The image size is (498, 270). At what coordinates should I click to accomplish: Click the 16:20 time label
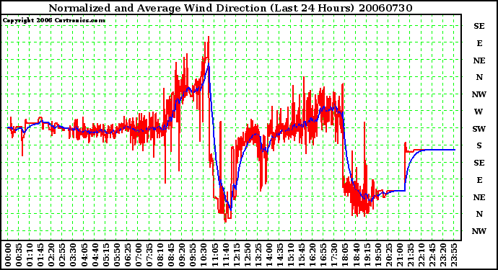pyautogui.click(x=313, y=255)
